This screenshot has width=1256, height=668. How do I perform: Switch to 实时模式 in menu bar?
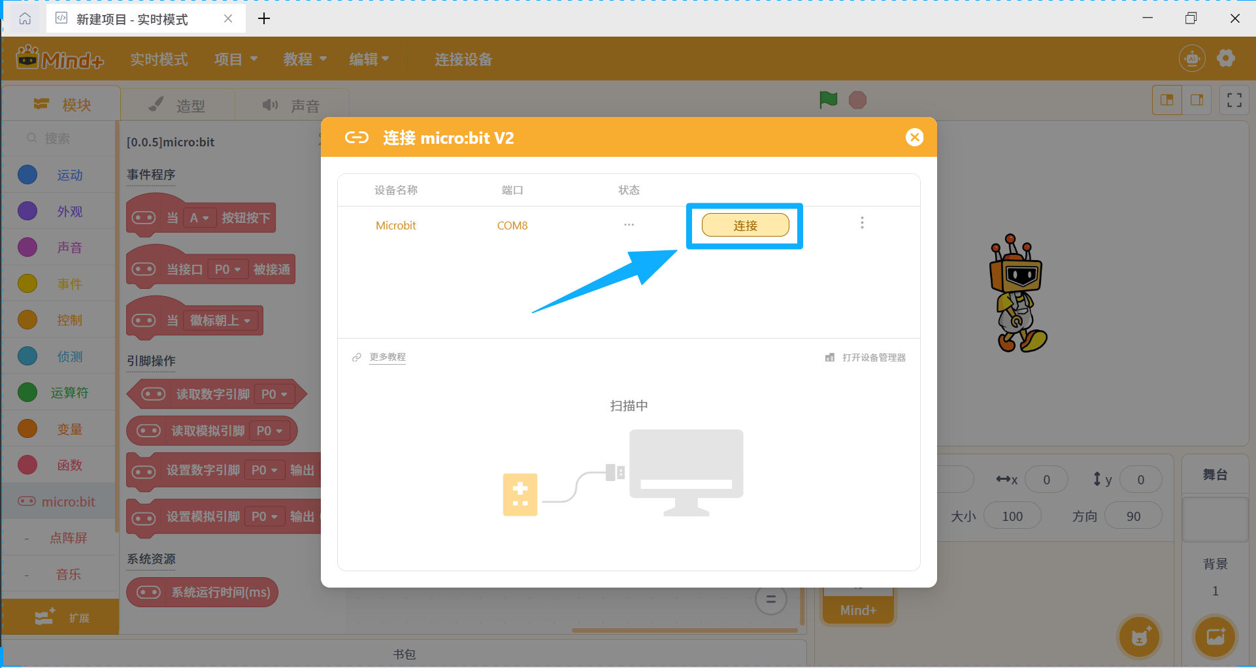(x=159, y=59)
